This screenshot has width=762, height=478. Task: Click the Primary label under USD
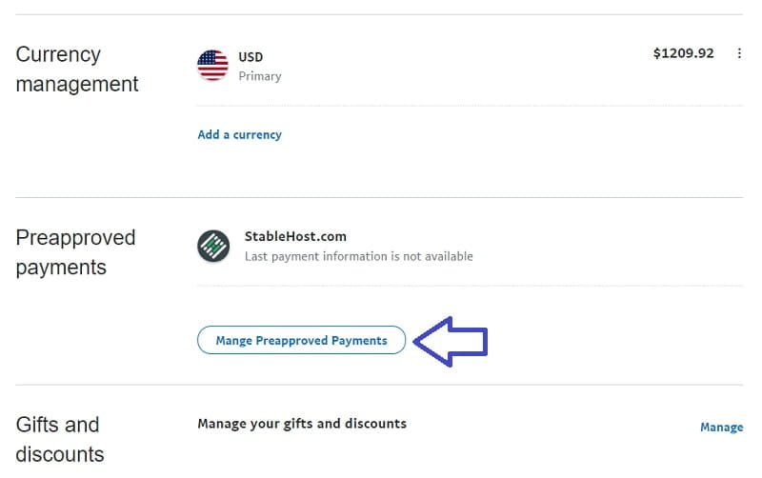[260, 76]
